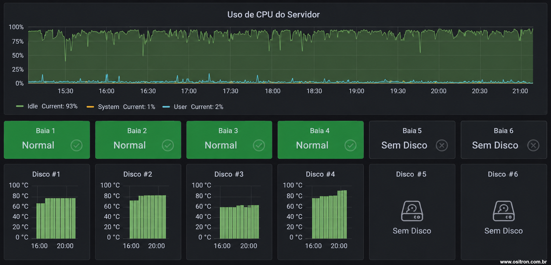Open the Disco #1 panel title menu
Screen dimensions: 551x265
(46, 174)
